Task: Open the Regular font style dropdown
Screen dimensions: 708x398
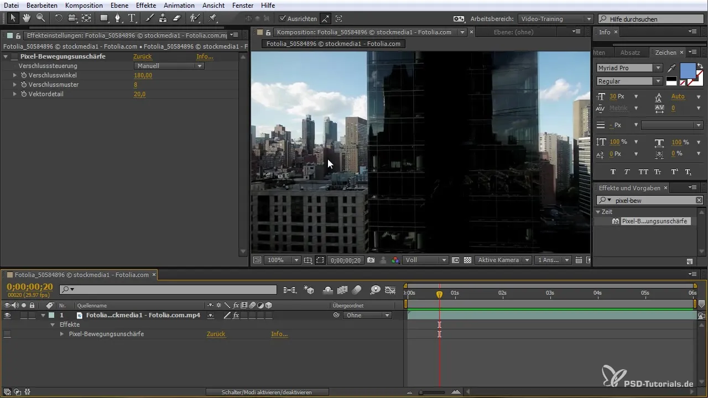Action: (x=629, y=81)
